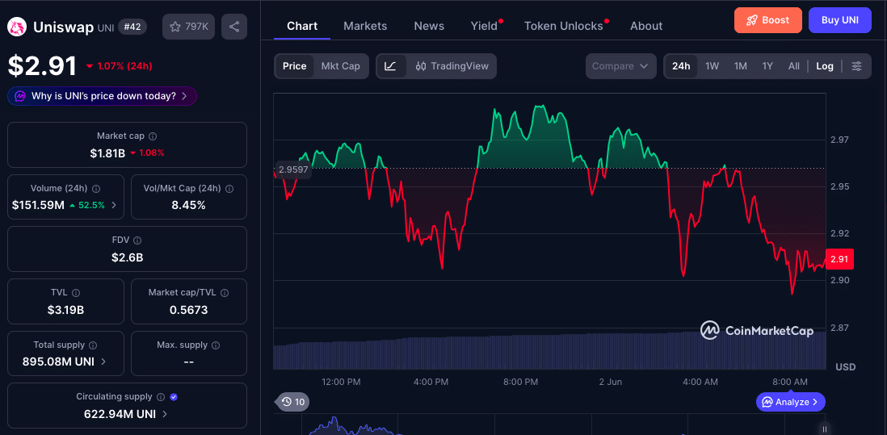Open the share icon button

tap(234, 27)
